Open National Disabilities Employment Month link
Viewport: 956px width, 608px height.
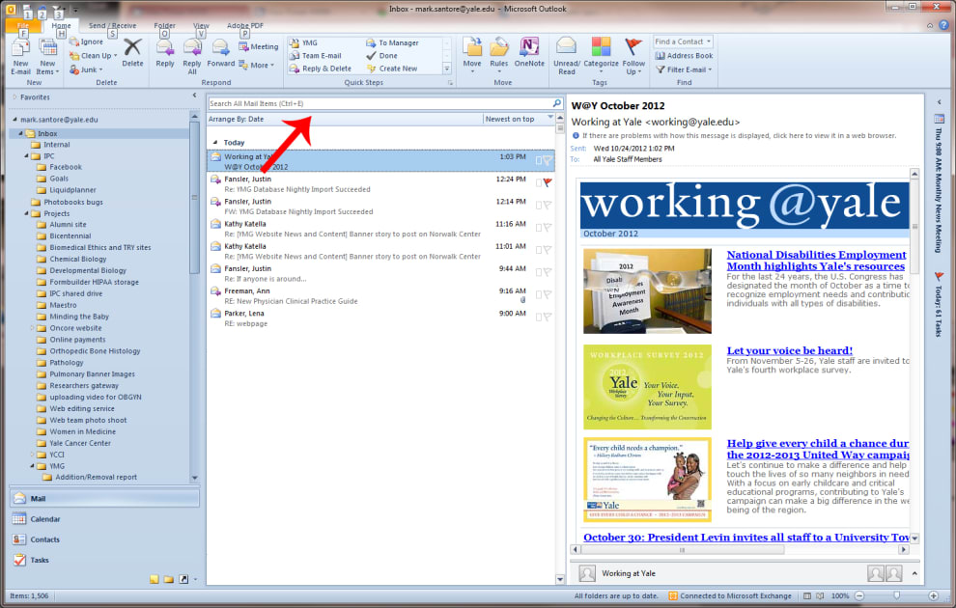click(x=816, y=261)
